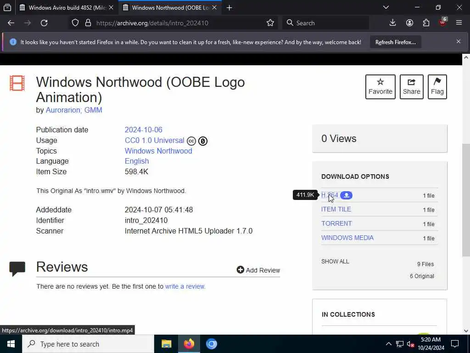Viewport: 470px width, 353px height.
Task: Open the ITEM TILE download option
Action: pyautogui.click(x=336, y=209)
